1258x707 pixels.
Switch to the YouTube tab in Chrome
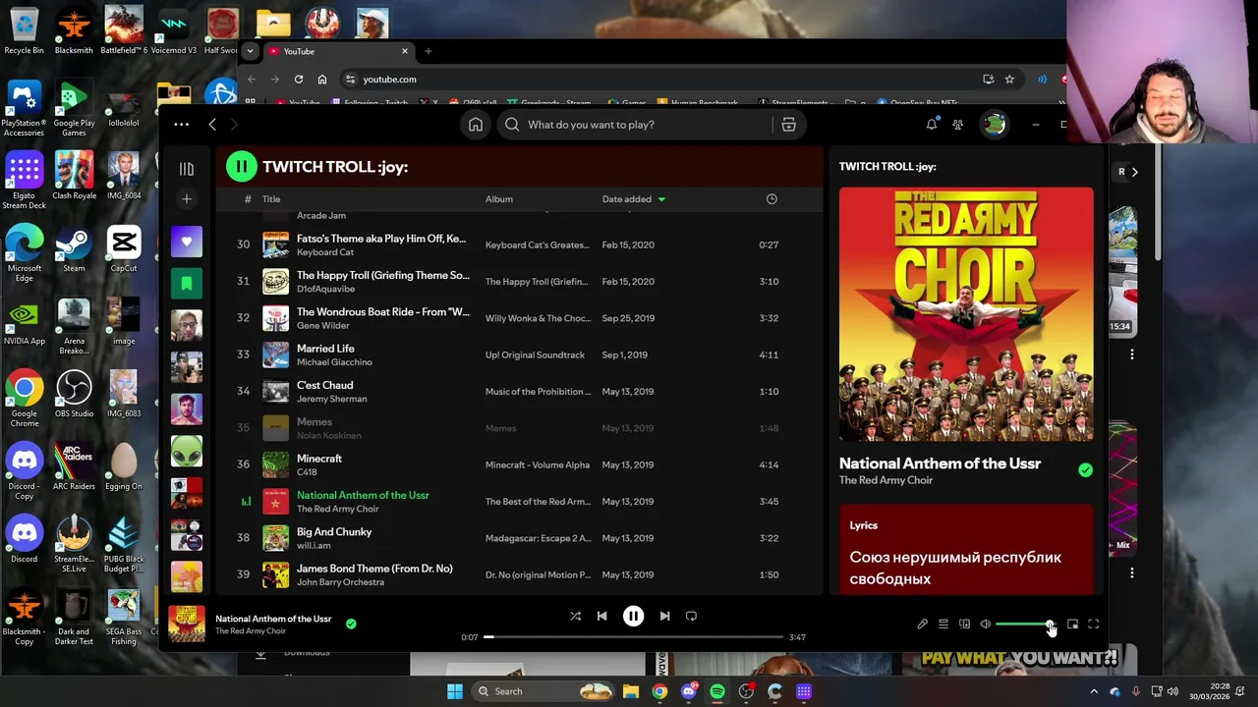click(x=337, y=51)
